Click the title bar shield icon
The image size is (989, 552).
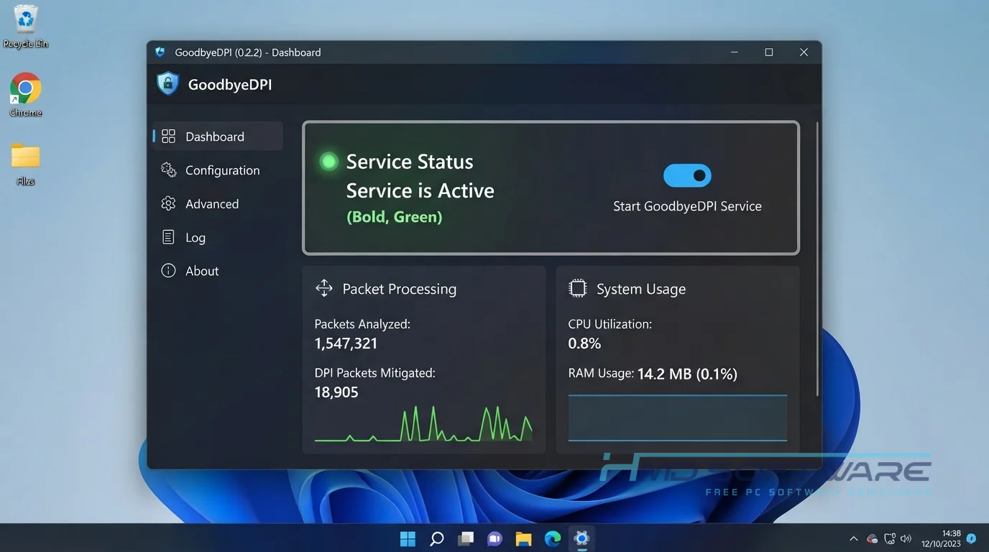(160, 52)
